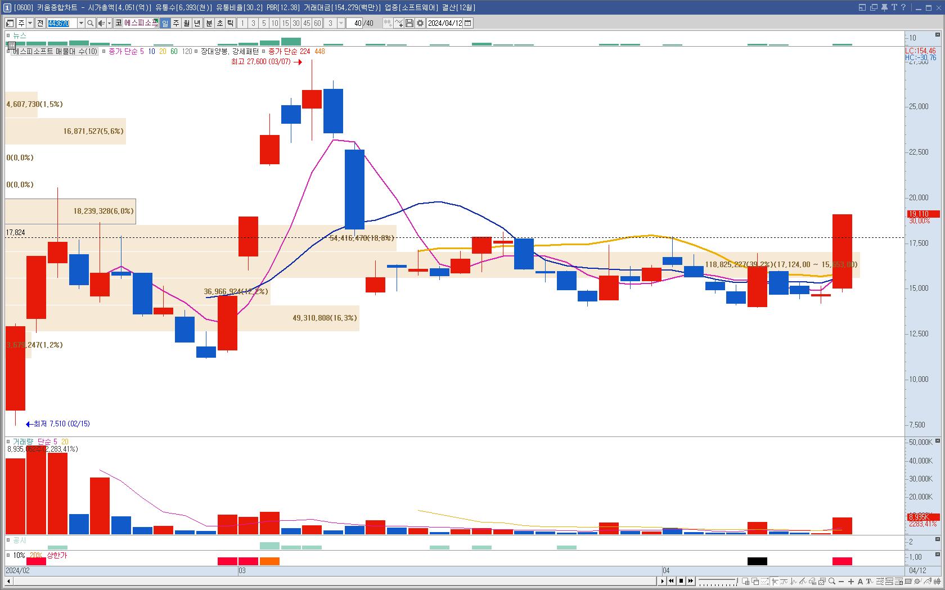Click the duplicate window icon in title bar
The height and width of the screenshot is (590, 945).
[874, 7]
